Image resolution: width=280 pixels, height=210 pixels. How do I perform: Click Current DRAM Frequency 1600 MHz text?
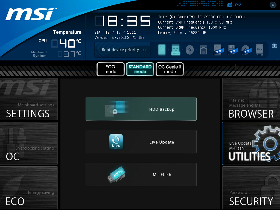coord(192,27)
